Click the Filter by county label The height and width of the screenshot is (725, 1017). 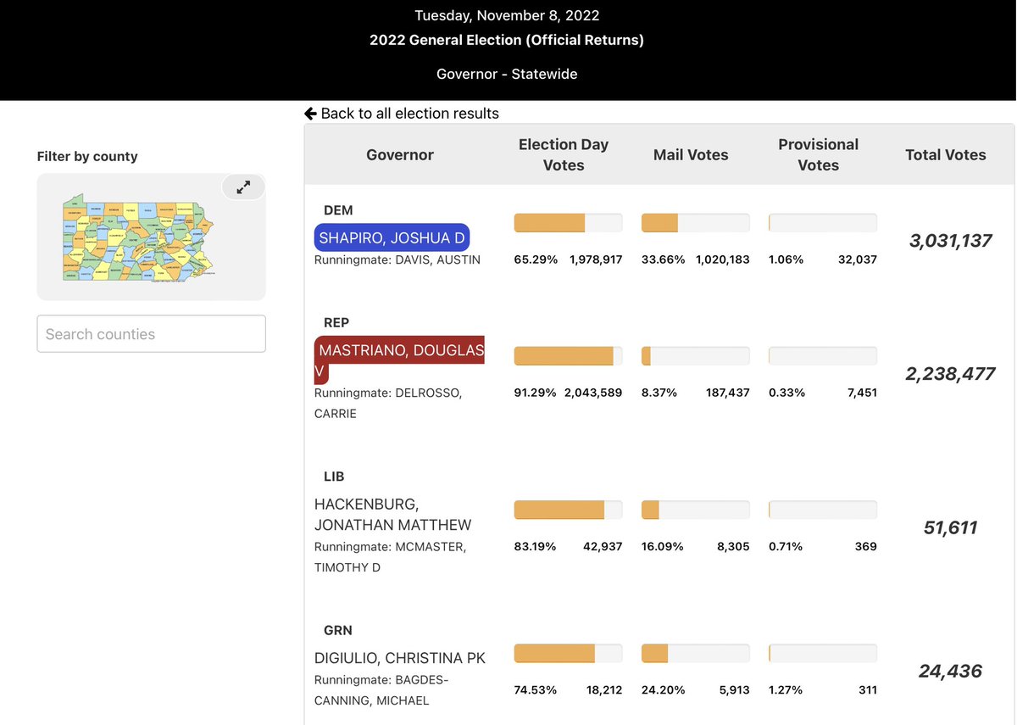coord(87,157)
